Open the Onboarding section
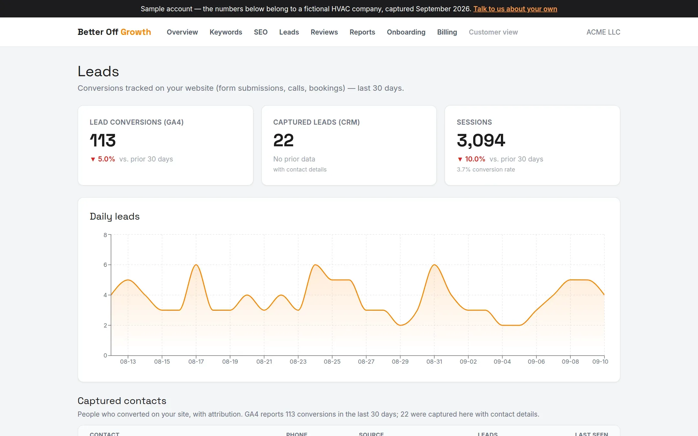The image size is (698, 436). coord(406,32)
